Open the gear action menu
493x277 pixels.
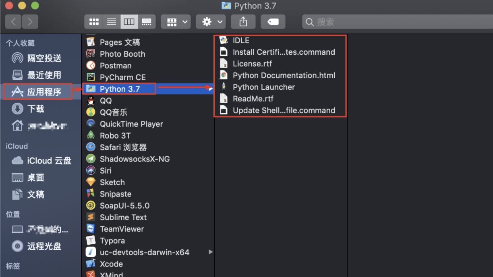(211, 22)
